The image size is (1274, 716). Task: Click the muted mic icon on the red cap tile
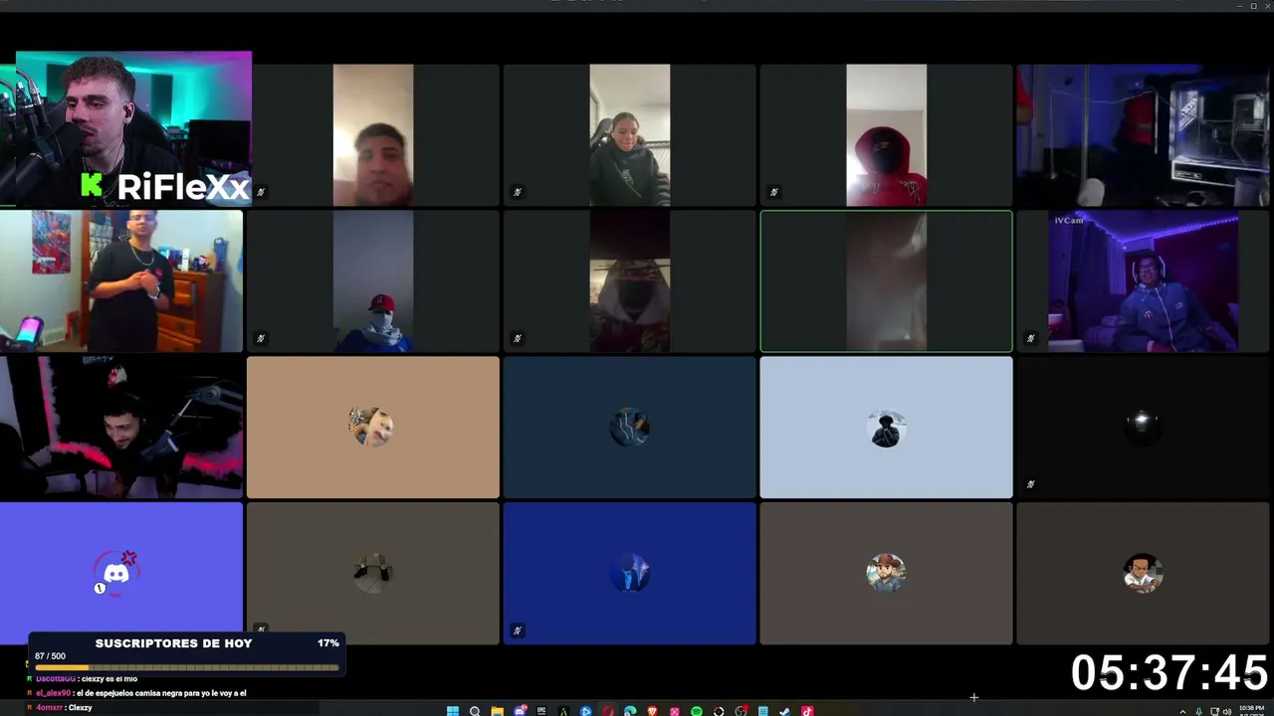(261, 338)
